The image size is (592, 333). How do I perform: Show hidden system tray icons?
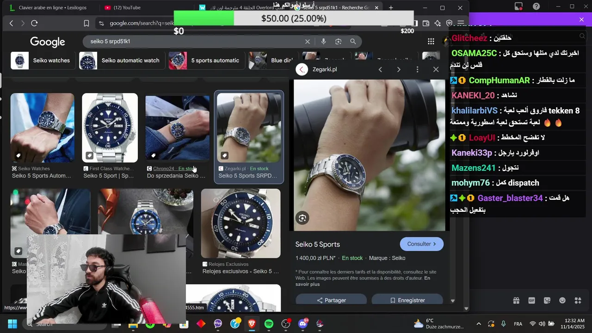tap(478, 324)
